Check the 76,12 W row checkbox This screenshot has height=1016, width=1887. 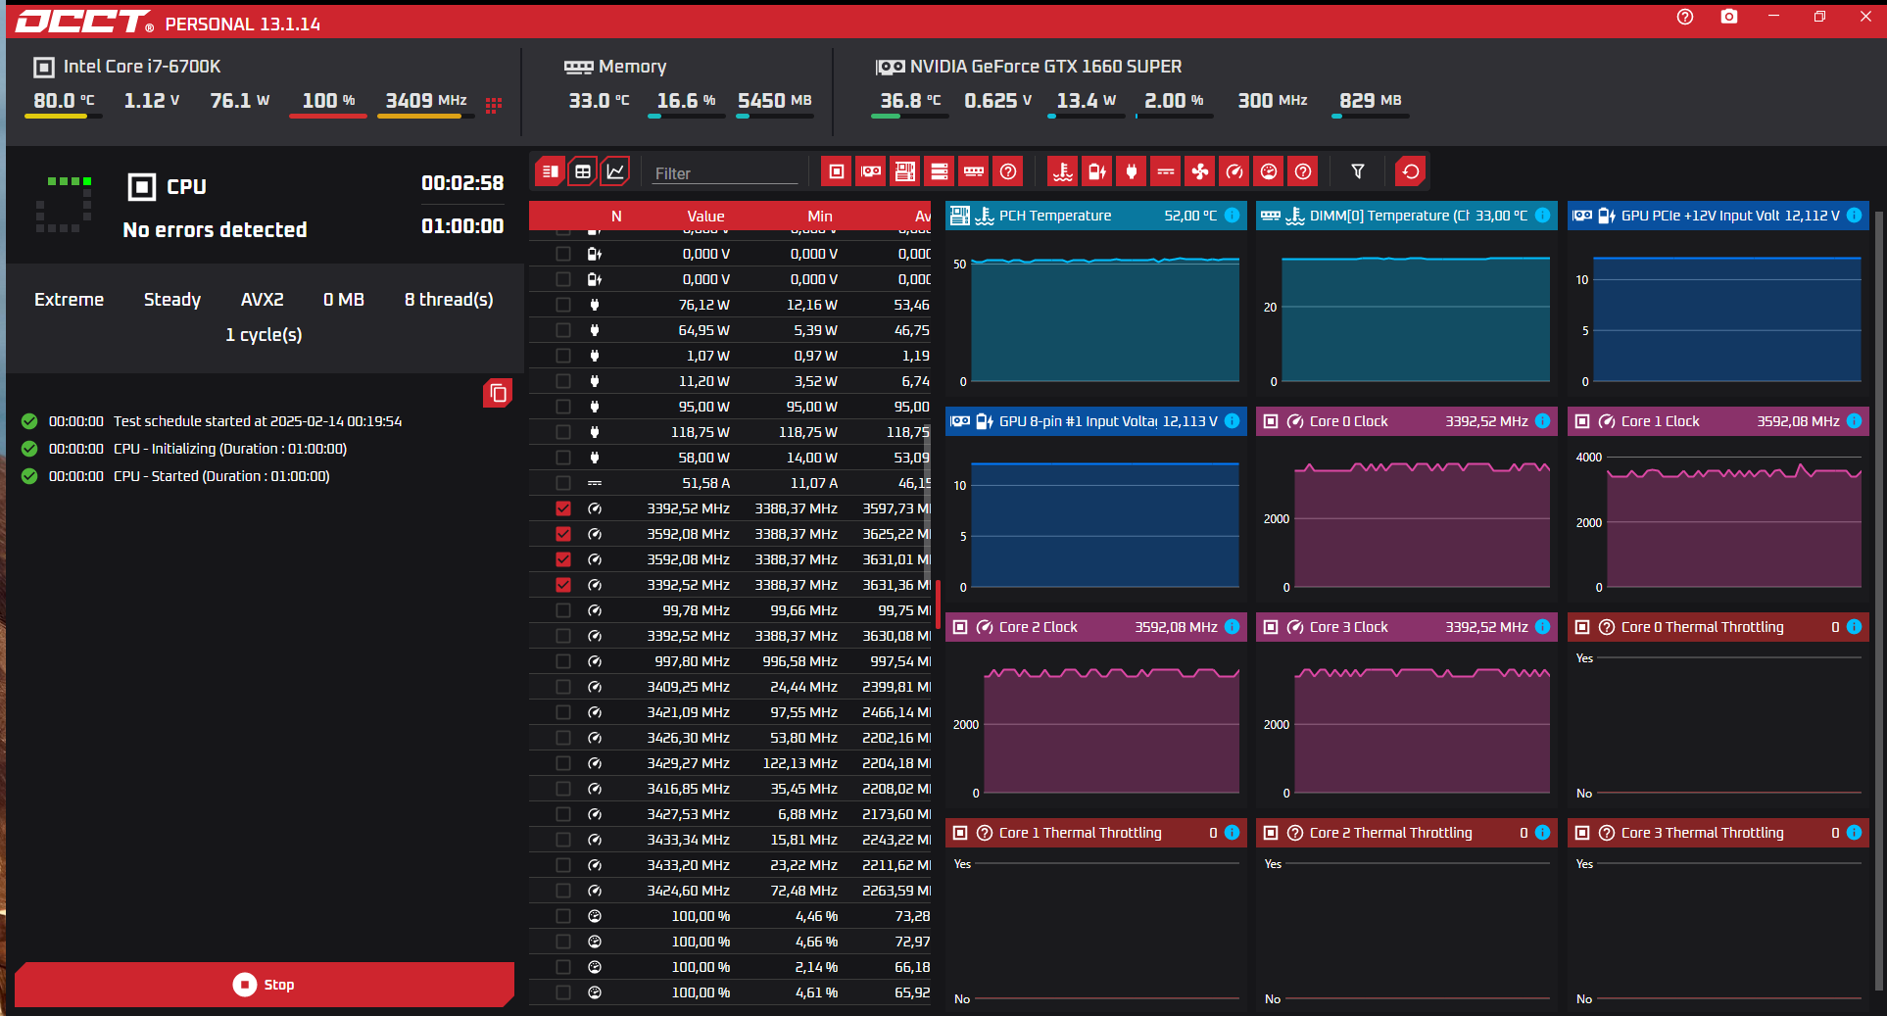tap(563, 305)
